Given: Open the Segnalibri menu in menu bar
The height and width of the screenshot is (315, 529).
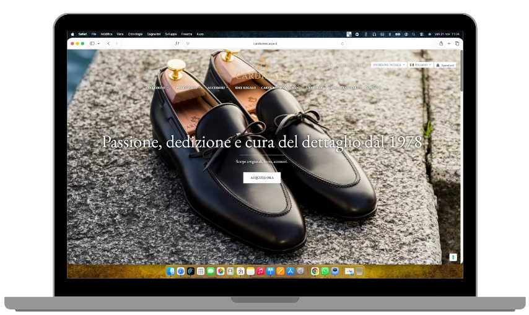Looking at the screenshot, I should point(154,34).
